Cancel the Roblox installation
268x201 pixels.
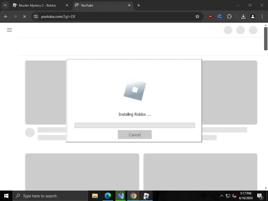tap(135, 135)
